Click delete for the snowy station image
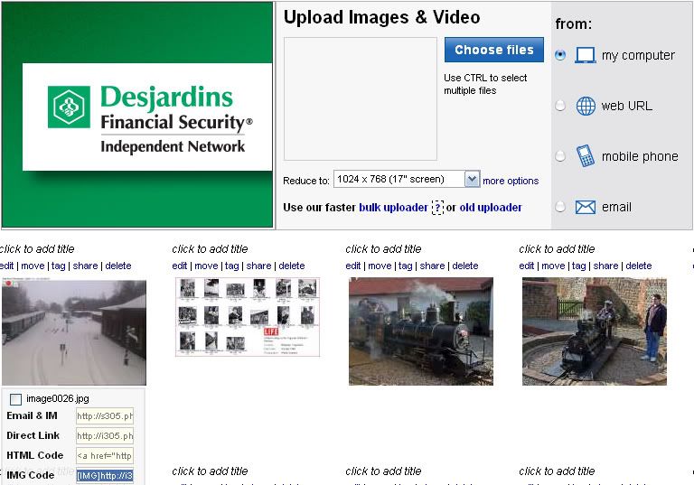 (x=118, y=266)
